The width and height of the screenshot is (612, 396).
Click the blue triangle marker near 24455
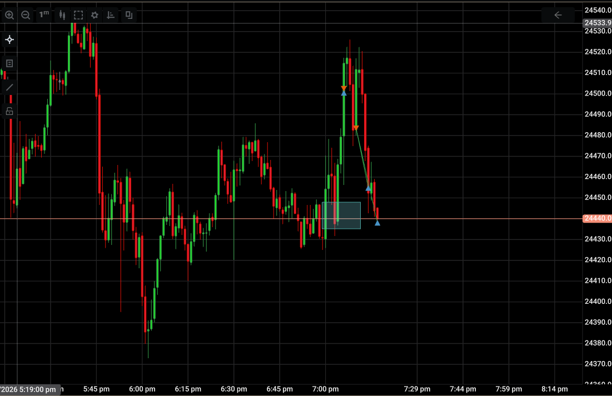coord(368,188)
